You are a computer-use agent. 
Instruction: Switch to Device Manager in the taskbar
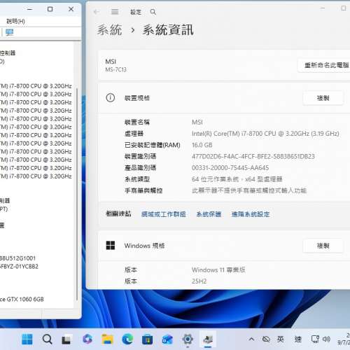pyautogui.click(x=208, y=339)
